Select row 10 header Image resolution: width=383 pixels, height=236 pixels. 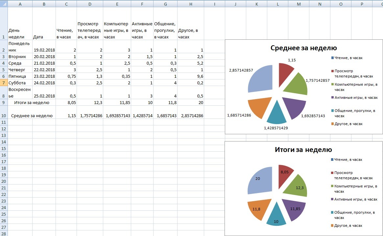click(x=4, y=116)
